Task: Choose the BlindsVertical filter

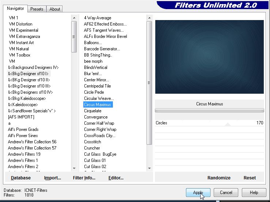Action: click(96, 67)
